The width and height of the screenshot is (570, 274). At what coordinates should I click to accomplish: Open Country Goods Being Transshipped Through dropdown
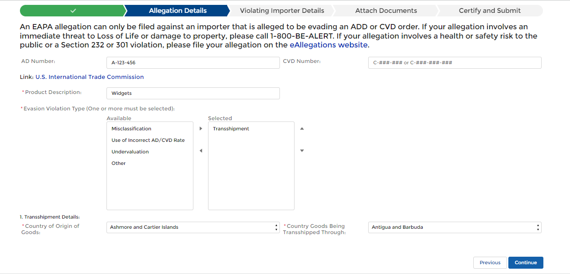pyautogui.click(x=454, y=227)
